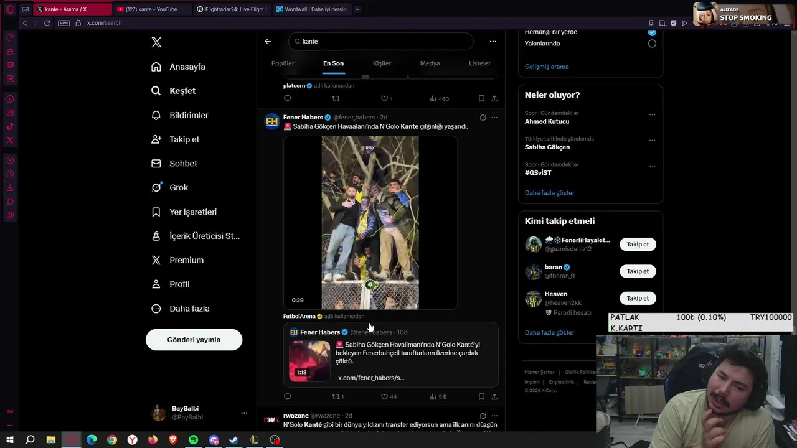Follow FenerliHayalet account
The image size is (797, 448).
pos(638,244)
